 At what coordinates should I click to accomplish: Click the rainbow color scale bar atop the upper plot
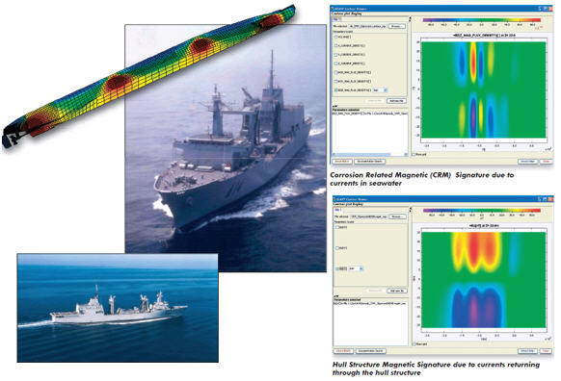click(482, 20)
